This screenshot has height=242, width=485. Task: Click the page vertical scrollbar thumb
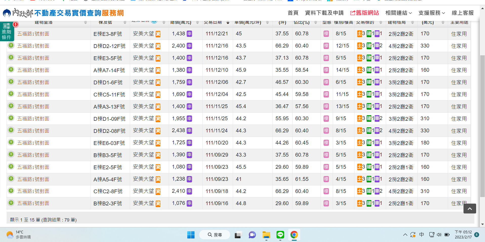[x=482, y=126]
